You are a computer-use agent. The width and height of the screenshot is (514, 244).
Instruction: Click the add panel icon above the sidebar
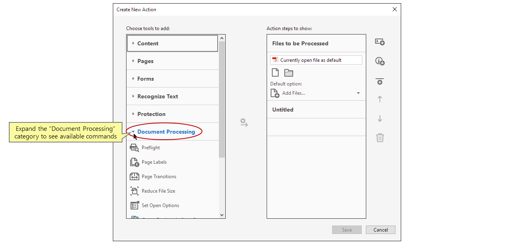[x=379, y=42]
